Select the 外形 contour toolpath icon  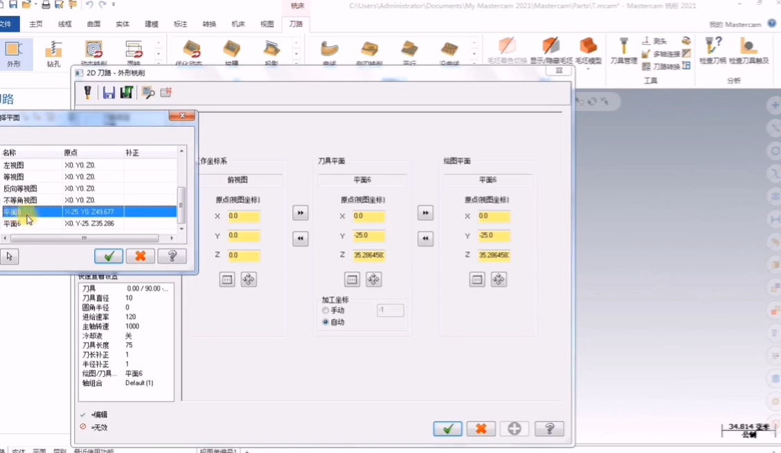[x=13, y=53]
